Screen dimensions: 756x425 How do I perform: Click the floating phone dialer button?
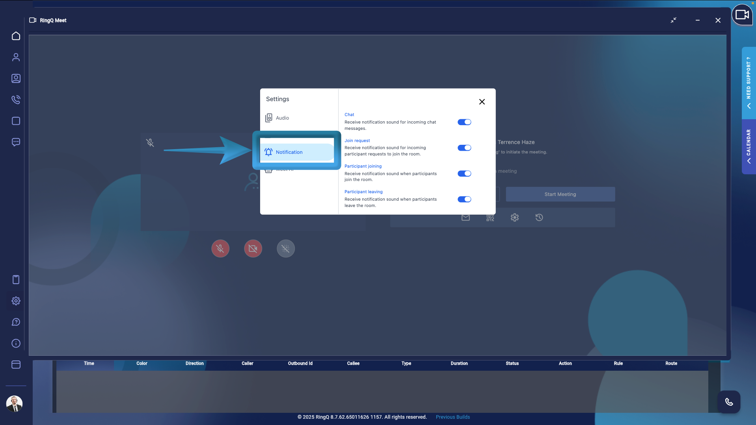(x=729, y=402)
